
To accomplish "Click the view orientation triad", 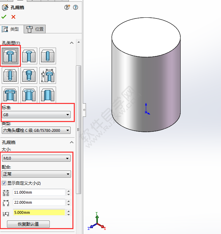I will 97,222.
